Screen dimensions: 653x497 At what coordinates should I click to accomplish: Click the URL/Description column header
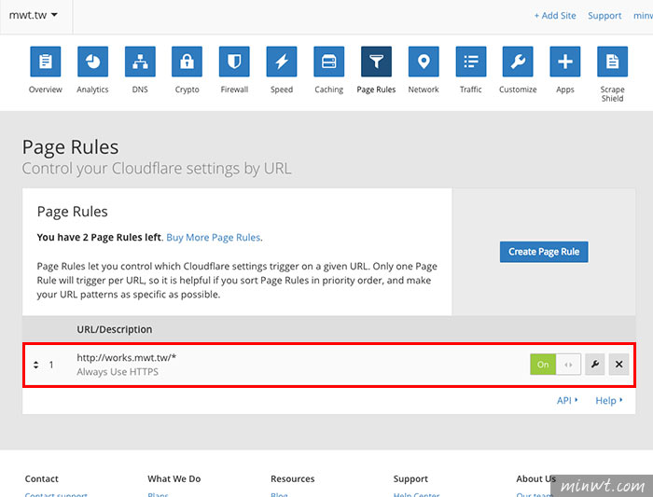pos(115,329)
